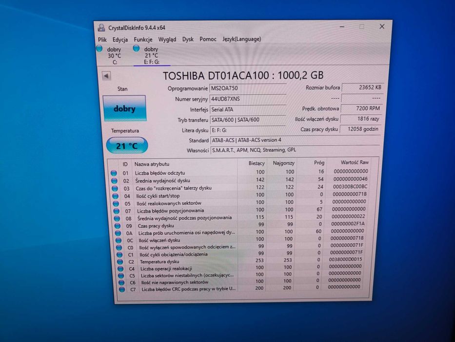Click the disk title TOSHIBA DT01ACA100
This screenshot has height=342, width=455.
tap(243, 76)
